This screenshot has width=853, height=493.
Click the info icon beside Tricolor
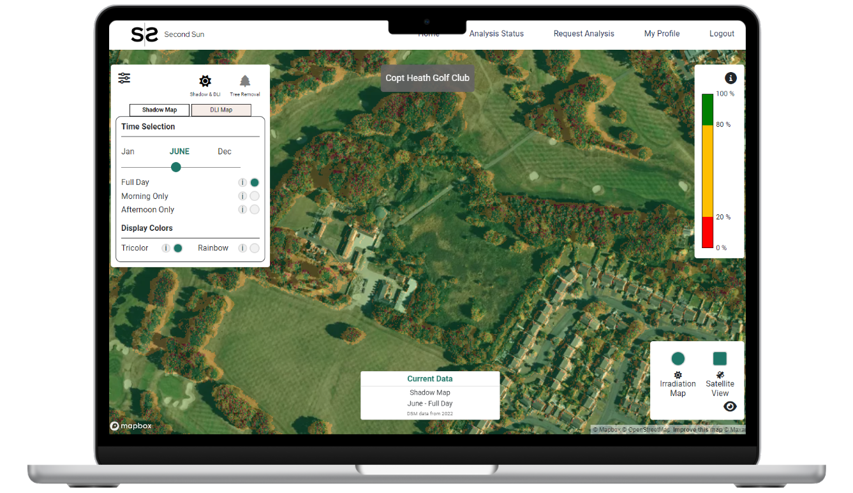click(x=166, y=248)
